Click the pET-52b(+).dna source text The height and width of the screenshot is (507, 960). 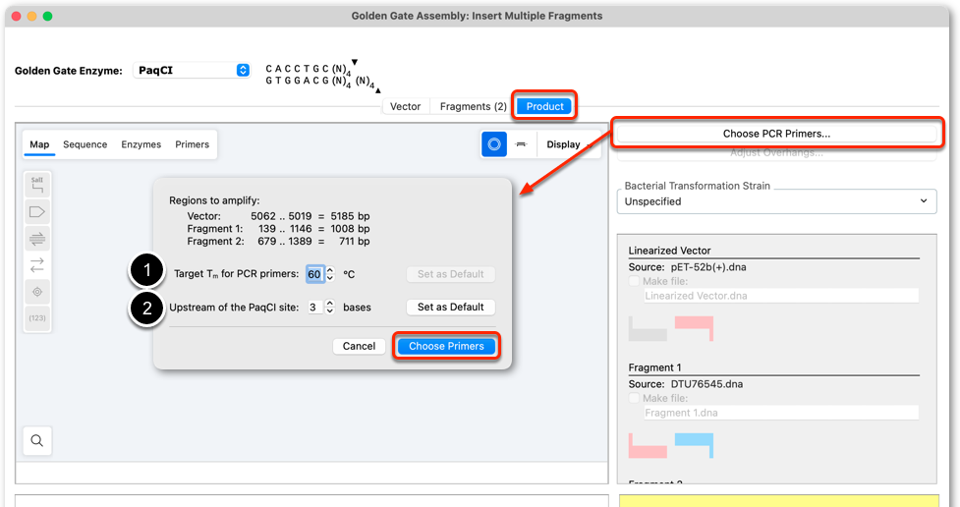[x=708, y=267]
